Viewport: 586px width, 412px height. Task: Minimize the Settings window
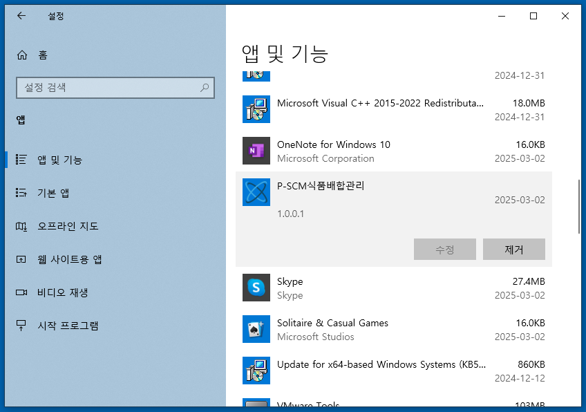pyautogui.click(x=502, y=16)
